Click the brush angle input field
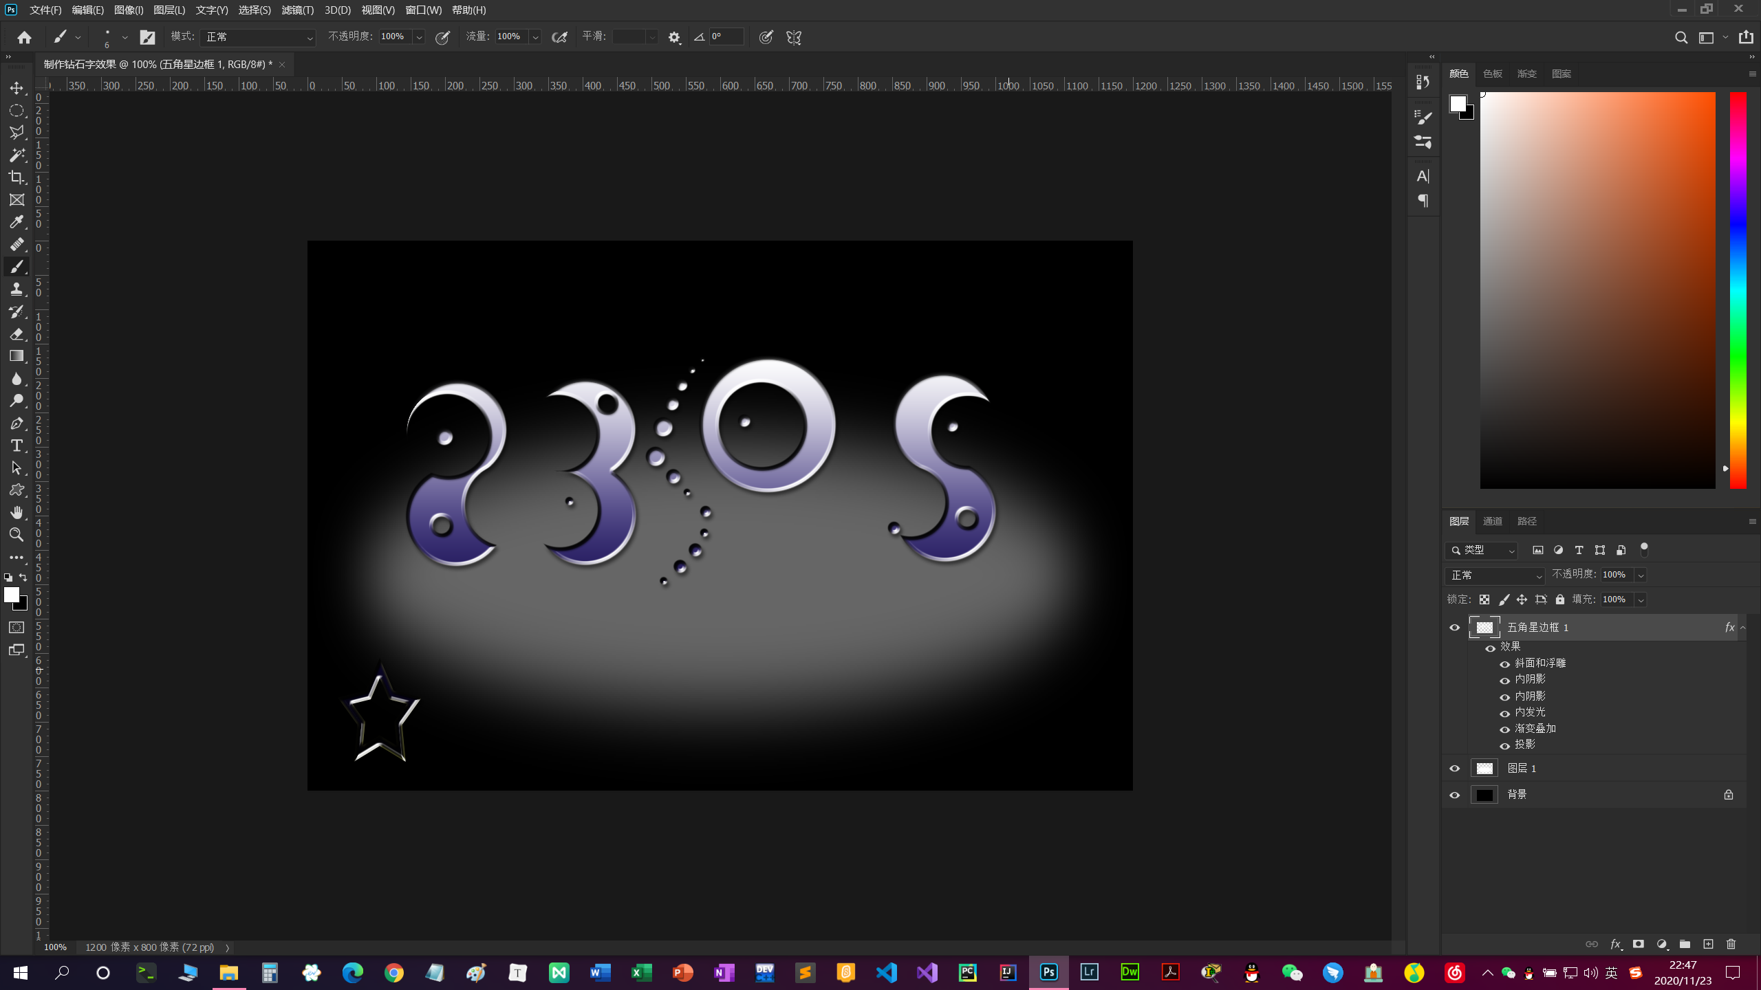 tap(726, 36)
